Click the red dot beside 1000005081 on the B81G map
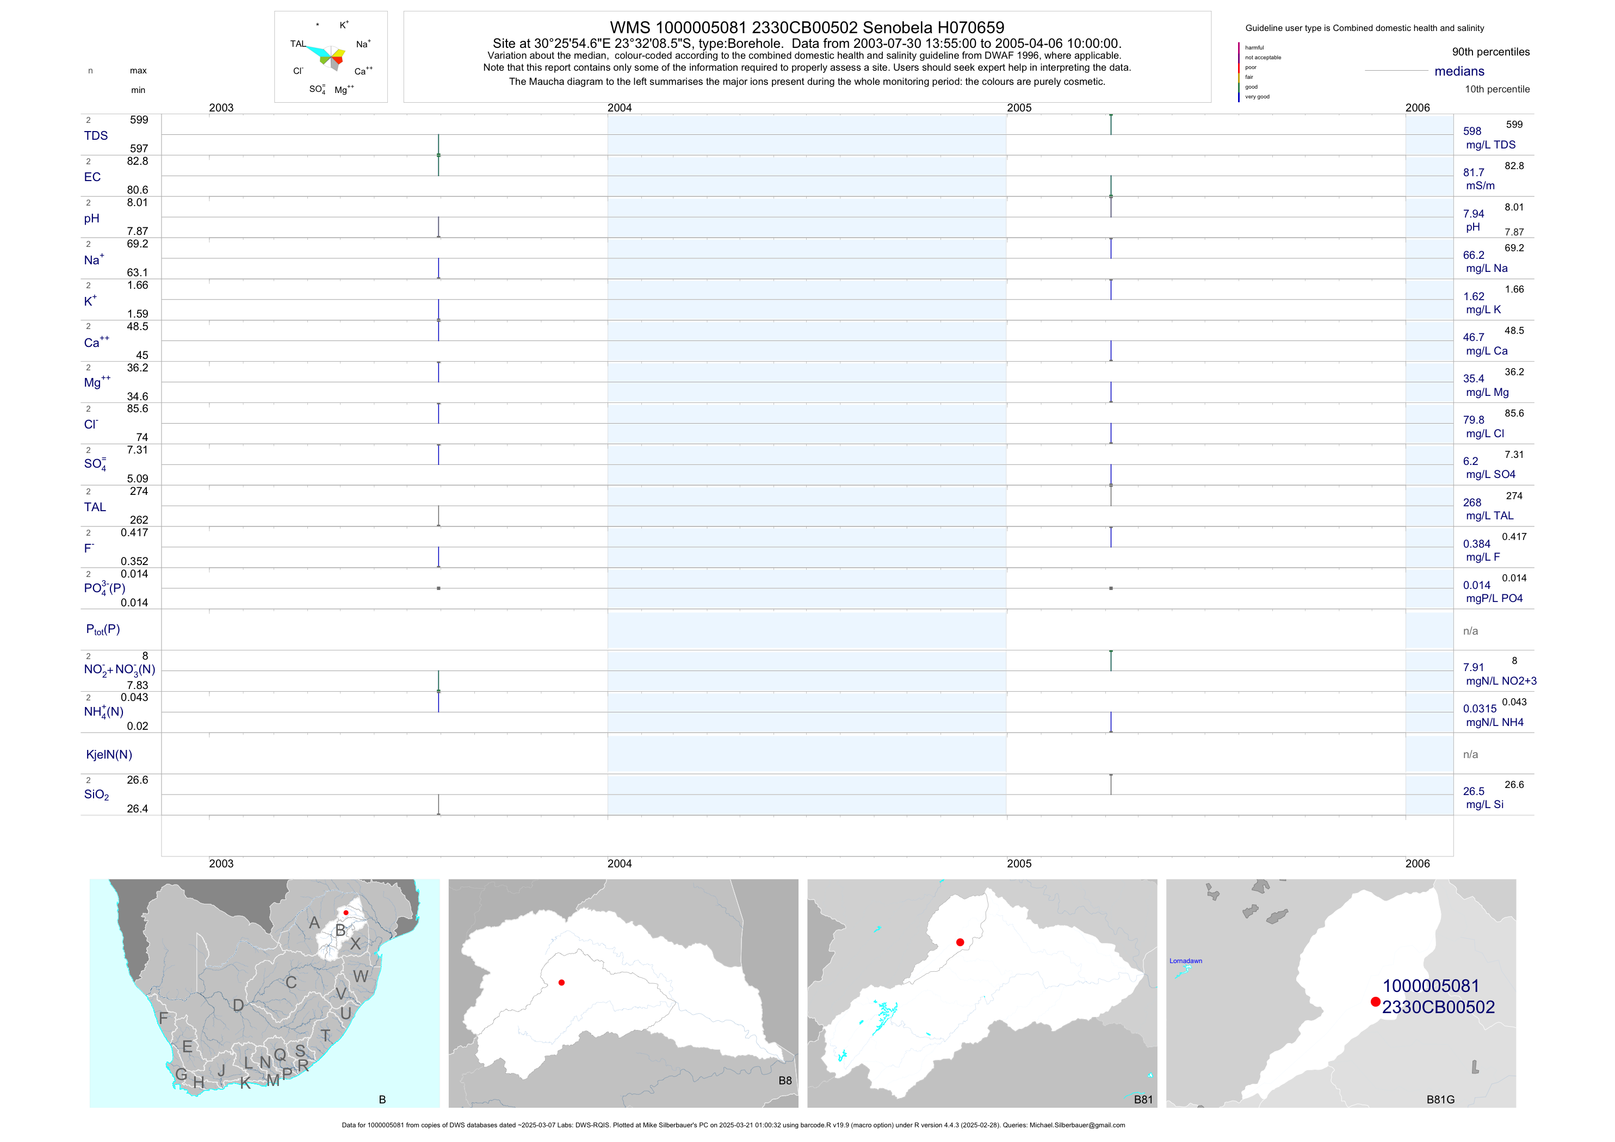The image size is (1615, 1142). click(x=1375, y=1001)
